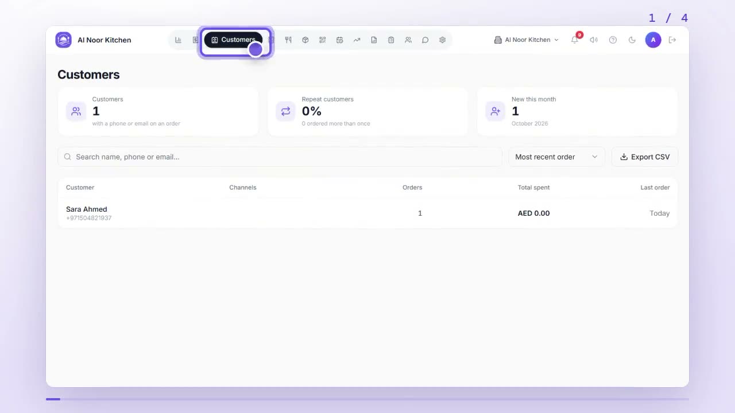The image size is (735, 413).
Task: Open the help question mark icon
Action: 613,40
